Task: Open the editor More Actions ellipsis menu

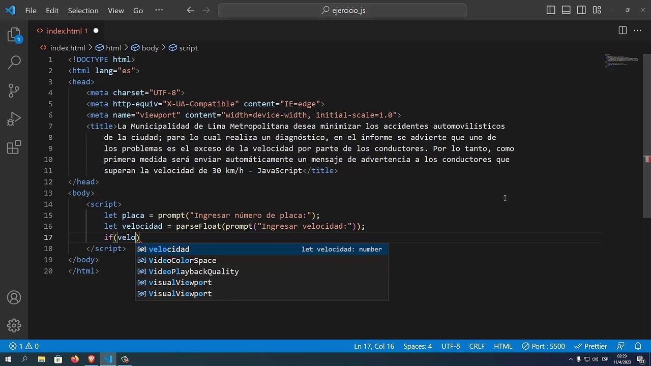Action: click(x=637, y=30)
